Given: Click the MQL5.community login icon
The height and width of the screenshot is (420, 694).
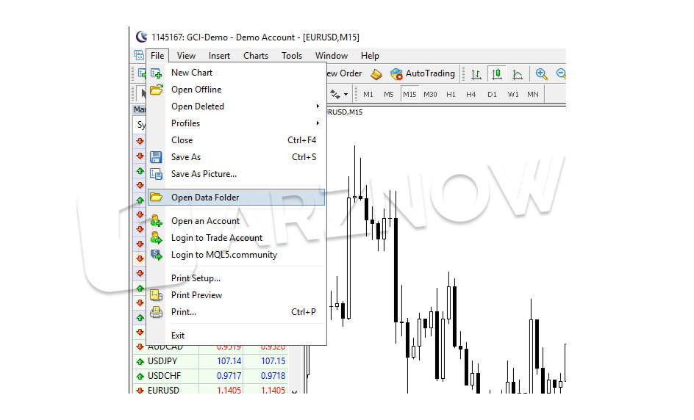Looking at the screenshot, I should click(157, 255).
